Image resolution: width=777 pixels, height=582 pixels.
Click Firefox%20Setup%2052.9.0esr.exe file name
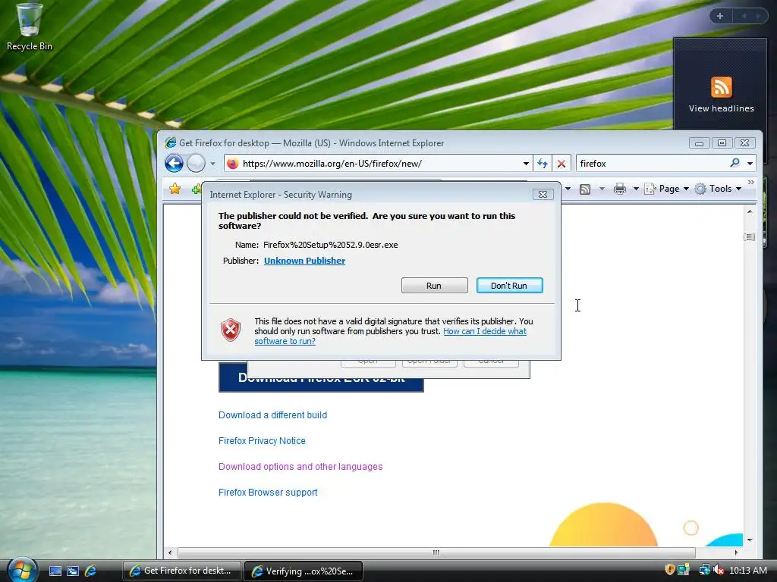(331, 245)
